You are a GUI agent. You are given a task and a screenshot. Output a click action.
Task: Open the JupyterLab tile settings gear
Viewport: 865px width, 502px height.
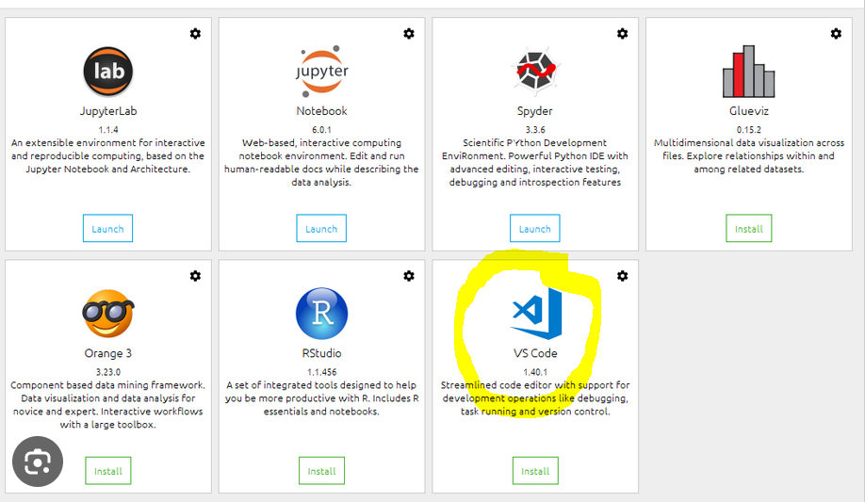(x=195, y=34)
